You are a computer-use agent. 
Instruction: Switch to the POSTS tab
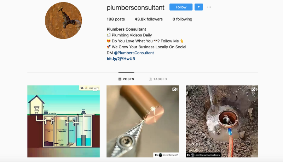(x=126, y=79)
